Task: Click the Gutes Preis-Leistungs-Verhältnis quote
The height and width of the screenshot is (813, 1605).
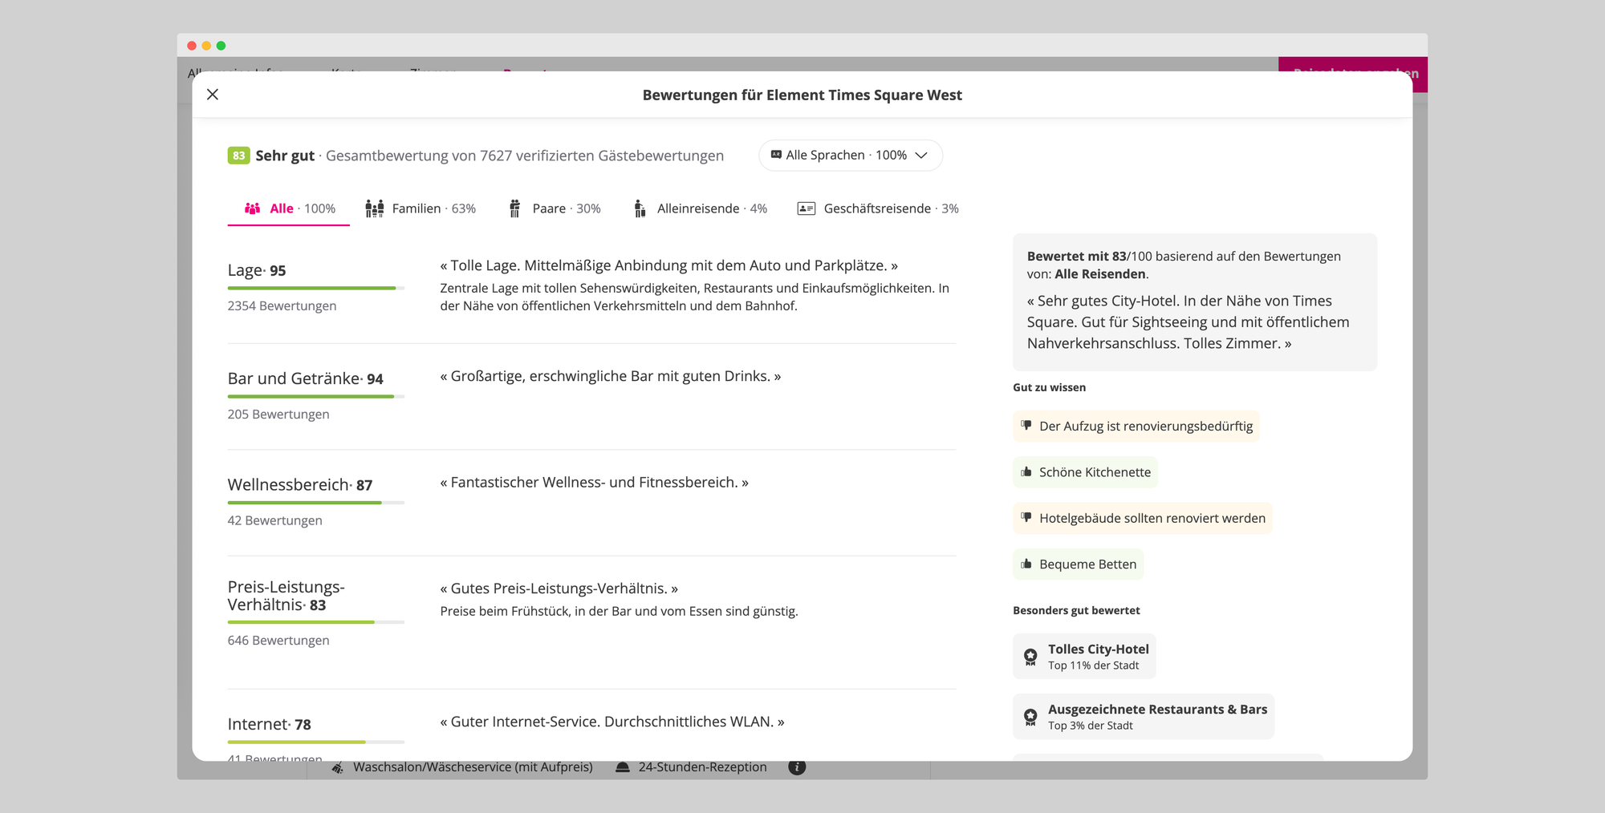Action: point(559,589)
